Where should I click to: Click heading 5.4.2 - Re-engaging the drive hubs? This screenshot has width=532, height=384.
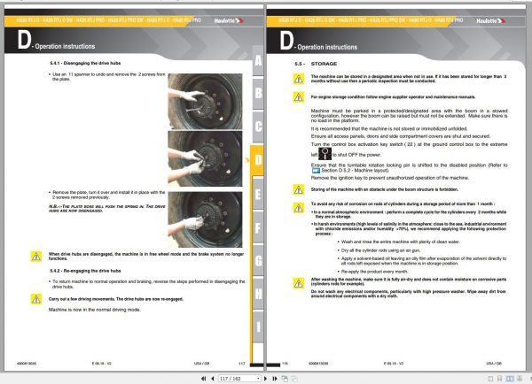point(85,271)
